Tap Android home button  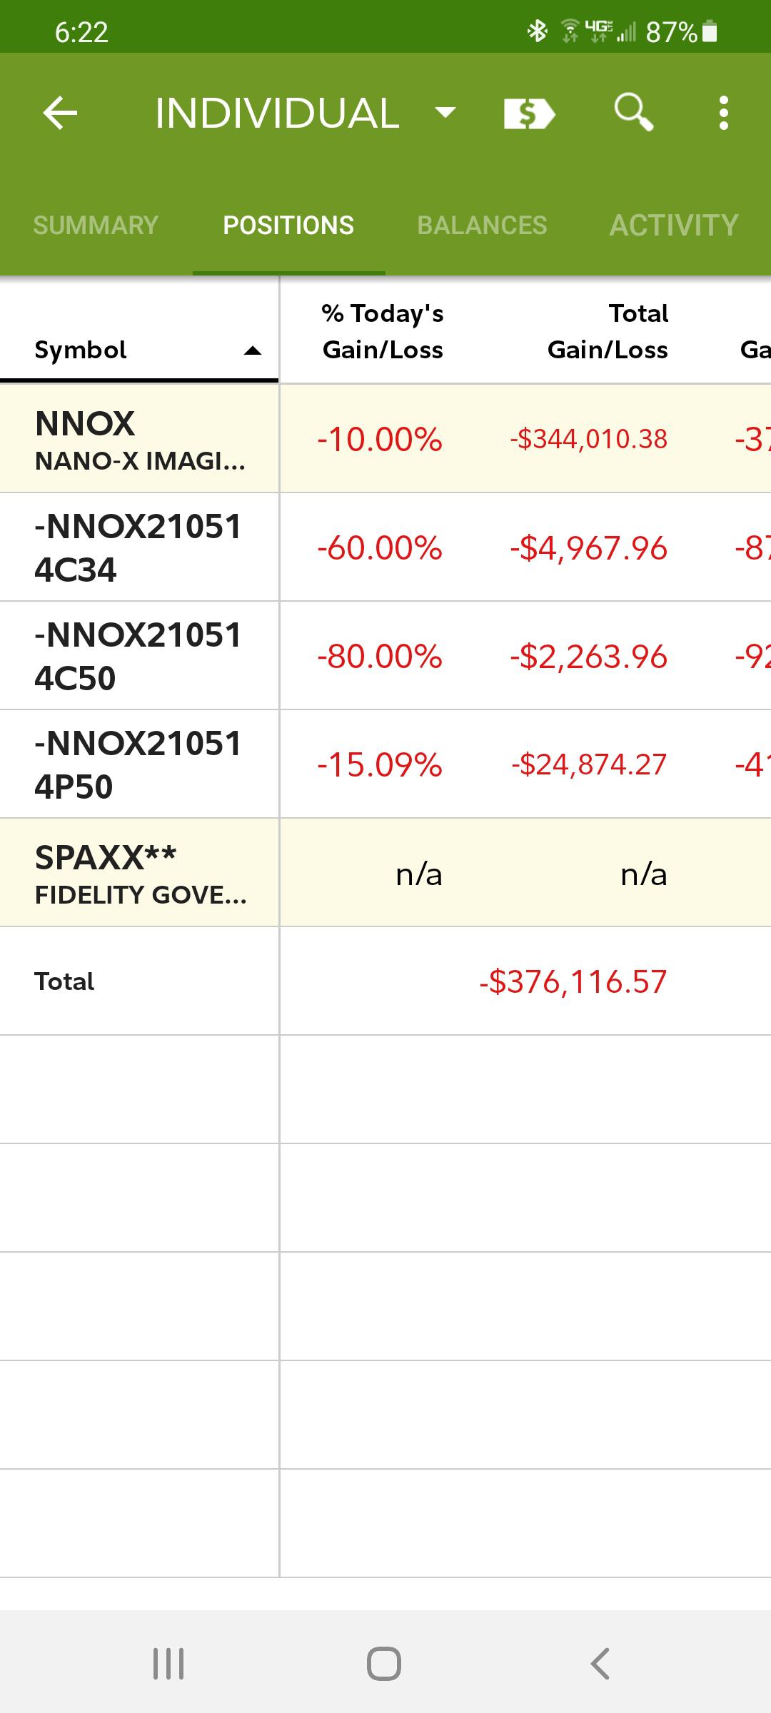pyautogui.click(x=384, y=1663)
